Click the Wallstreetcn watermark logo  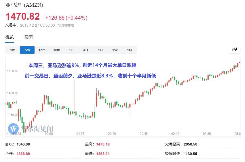[13, 128]
